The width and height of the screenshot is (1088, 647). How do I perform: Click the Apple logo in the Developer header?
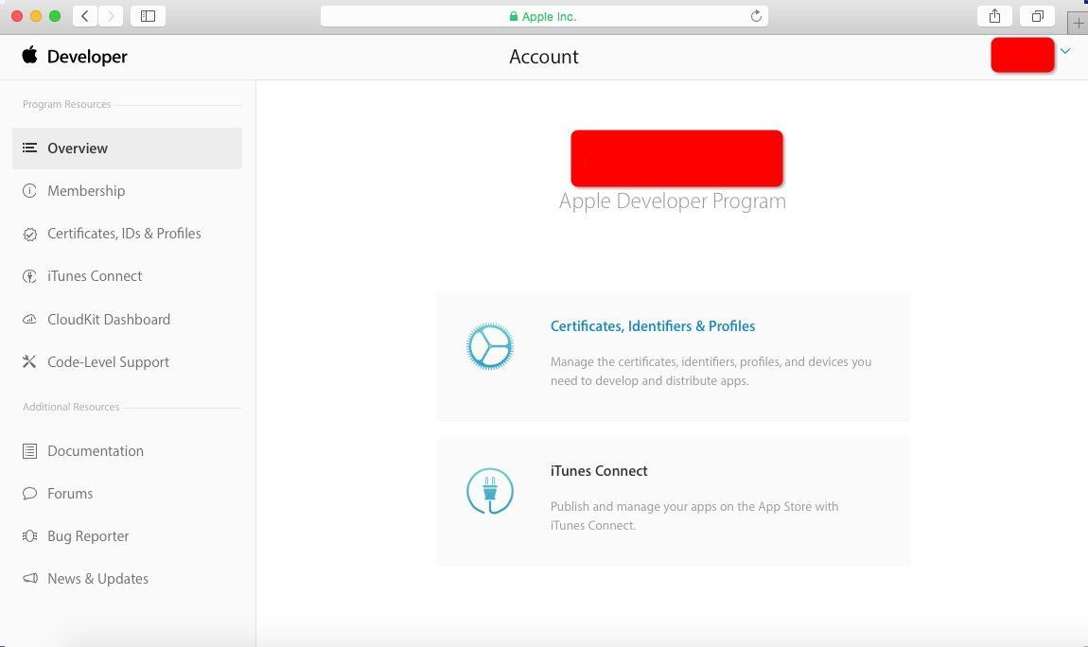pyautogui.click(x=29, y=55)
